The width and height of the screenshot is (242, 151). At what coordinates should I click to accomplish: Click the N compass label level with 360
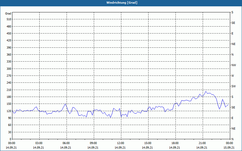pyautogui.click(x=232, y=55)
